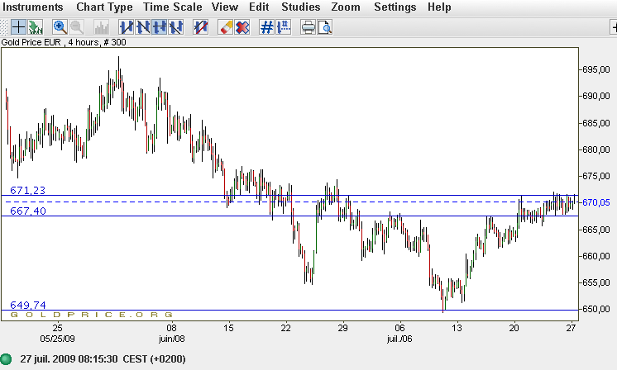Viewport: 617px width, 370px height.
Task: Open the Chart Type menu
Action: [104, 7]
